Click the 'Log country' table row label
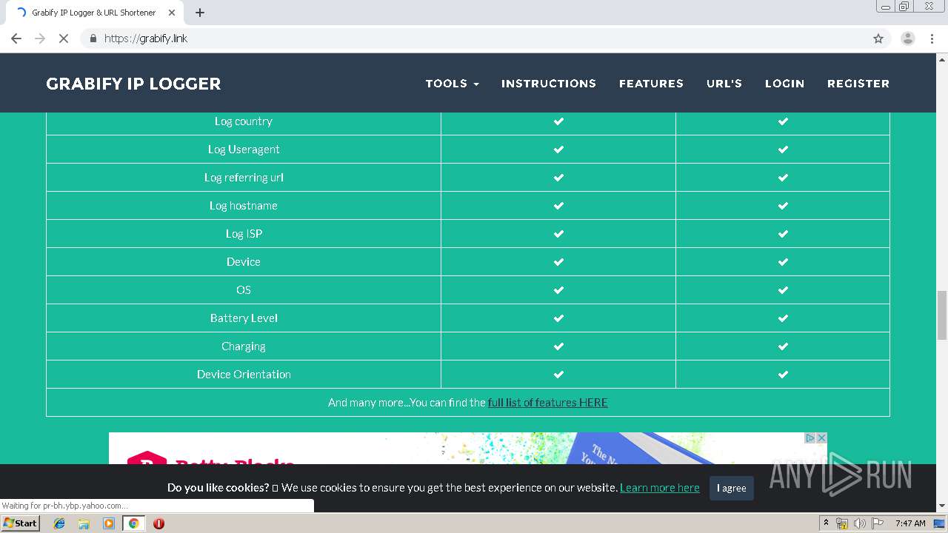 [244, 121]
